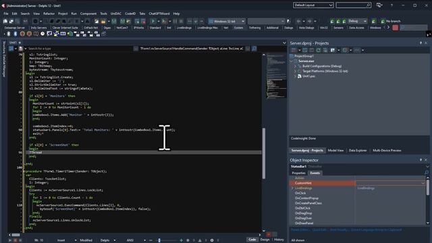Pin the Projects panel
The width and height of the screenshot is (432, 243).
(421, 43)
